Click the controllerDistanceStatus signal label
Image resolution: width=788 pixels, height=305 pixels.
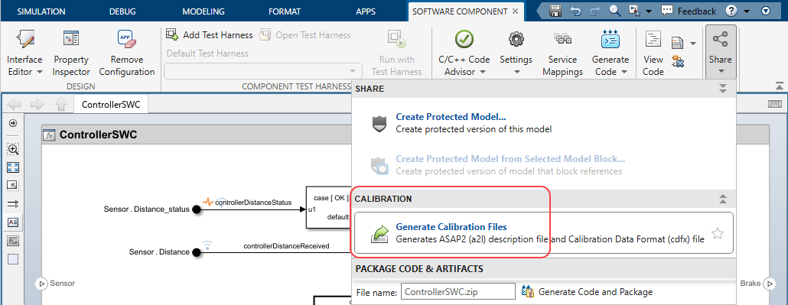[253, 203]
